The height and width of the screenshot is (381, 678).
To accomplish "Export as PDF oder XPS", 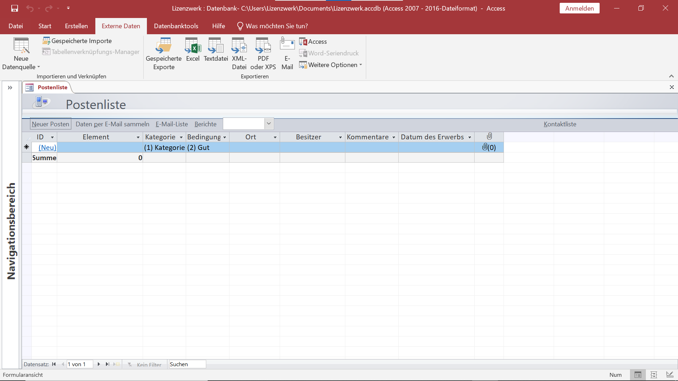I will tap(263, 54).
